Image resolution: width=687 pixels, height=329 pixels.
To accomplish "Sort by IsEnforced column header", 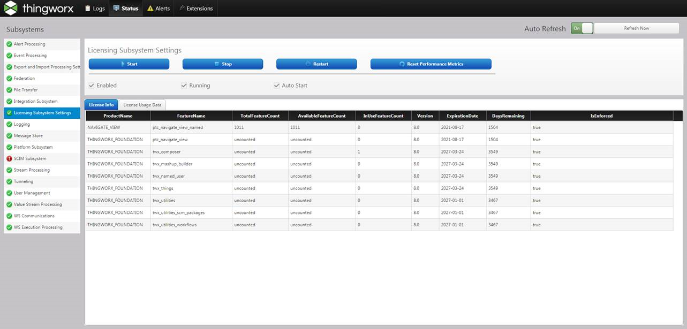I will pos(602,116).
